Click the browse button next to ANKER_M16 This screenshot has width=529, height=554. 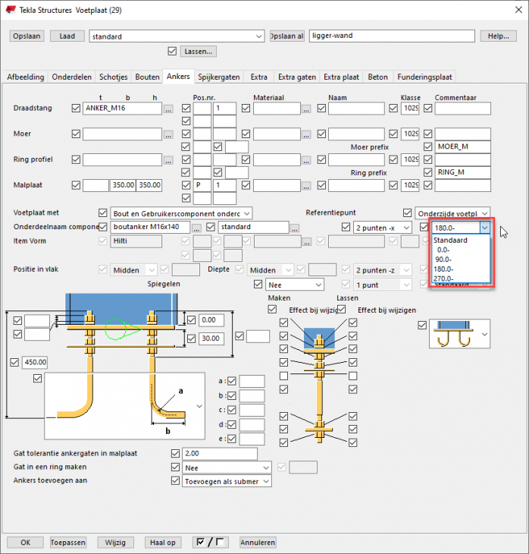click(168, 109)
